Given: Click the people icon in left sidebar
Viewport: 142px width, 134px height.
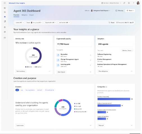Looking at the screenshot, I should click(x=5, y=32).
